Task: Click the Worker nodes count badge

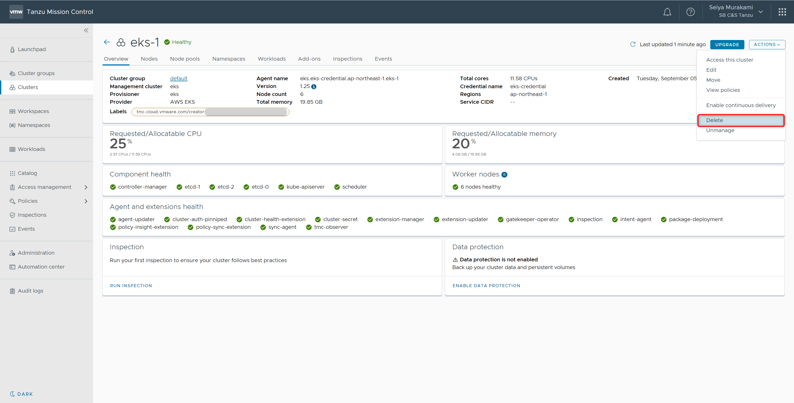Action: coord(504,175)
